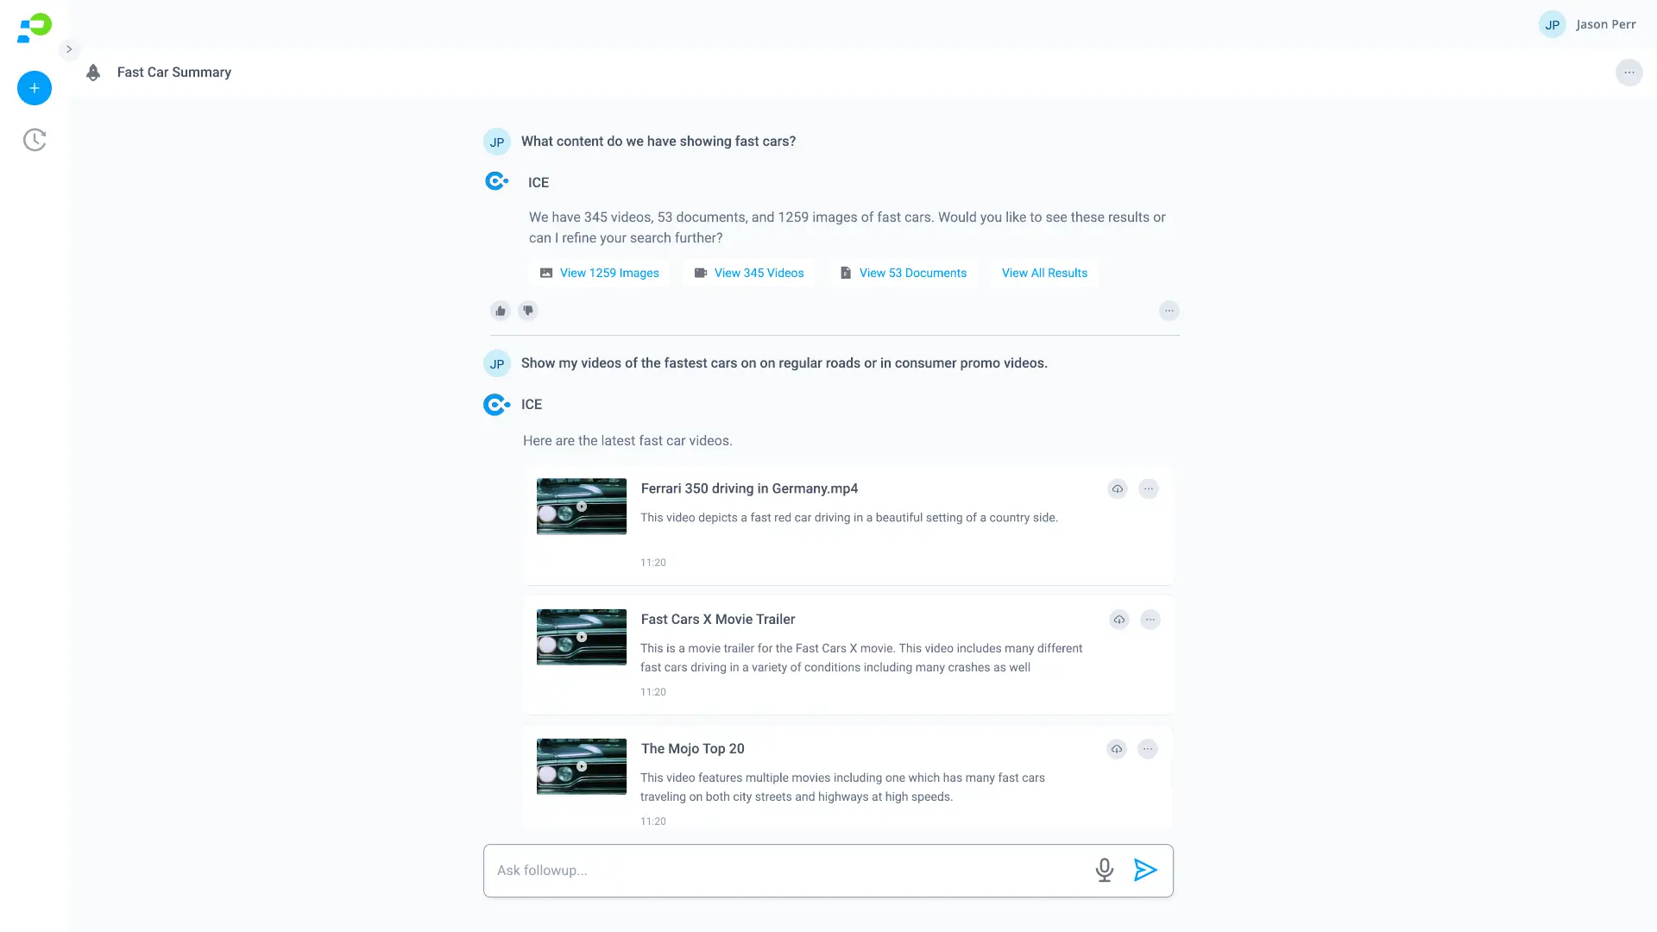
Task: Select text 'What content do we have showing fast cars?'
Action: coord(658,142)
